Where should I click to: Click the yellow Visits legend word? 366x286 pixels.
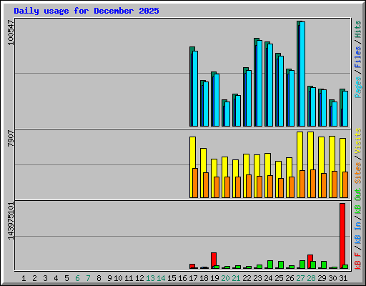[x=358, y=142]
